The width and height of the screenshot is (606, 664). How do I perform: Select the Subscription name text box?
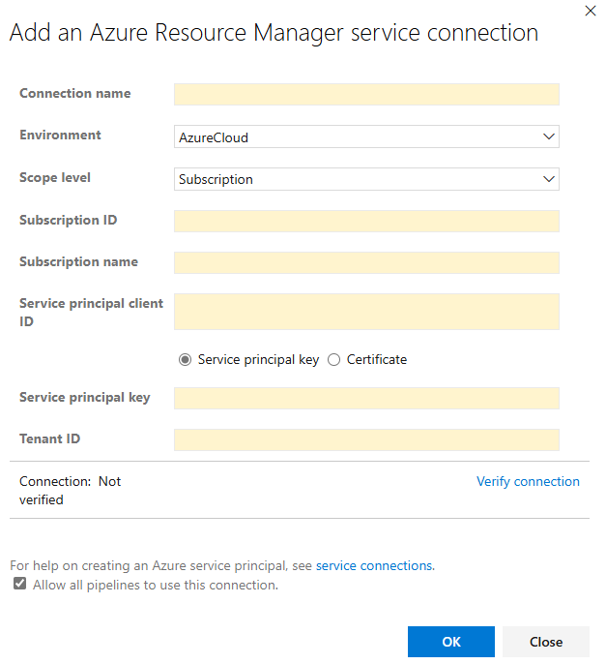pyautogui.click(x=366, y=262)
